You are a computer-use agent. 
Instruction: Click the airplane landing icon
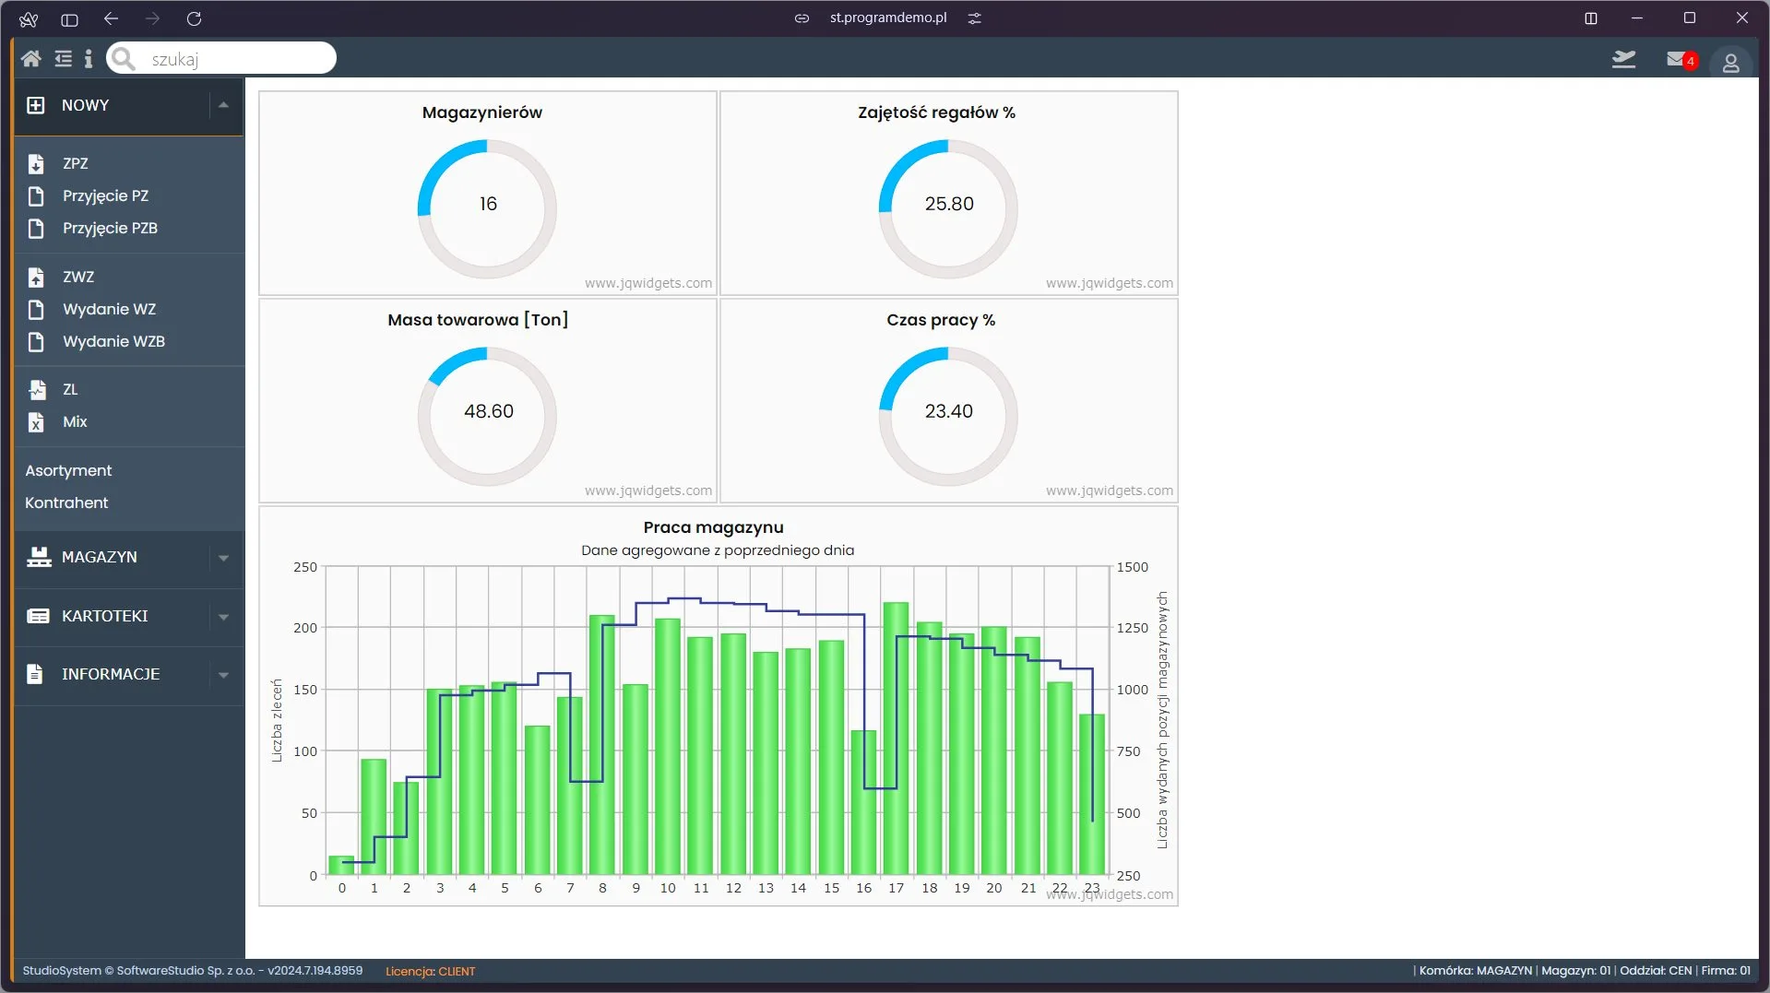1623,59
